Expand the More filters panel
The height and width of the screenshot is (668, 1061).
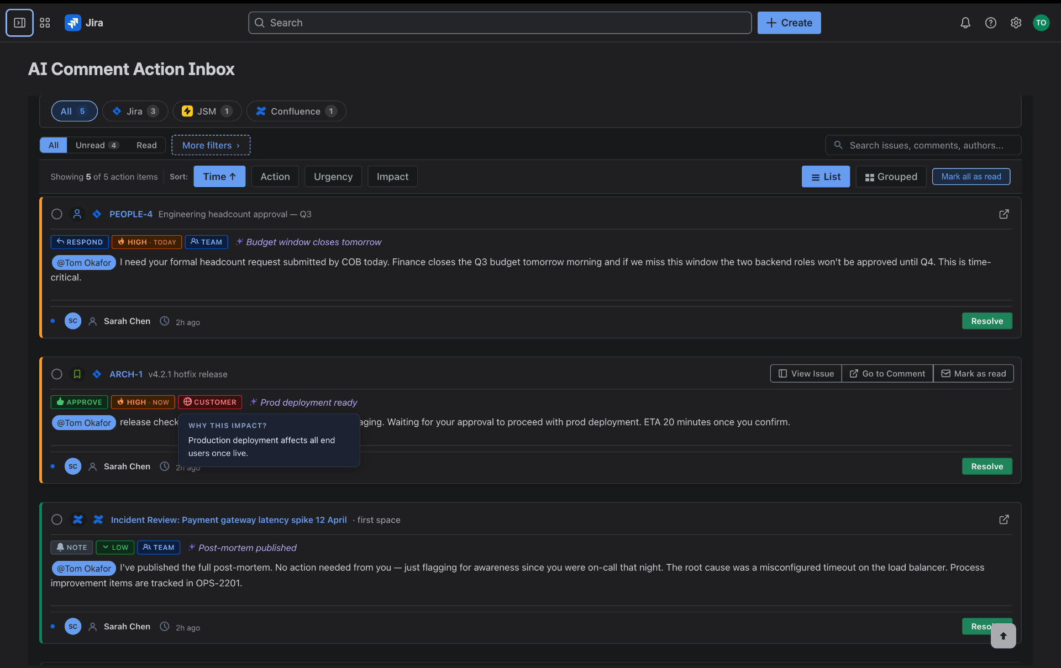pyautogui.click(x=211, y=145)
